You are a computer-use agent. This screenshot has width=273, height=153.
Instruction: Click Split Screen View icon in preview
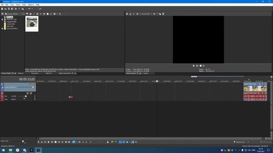(137, 14)
